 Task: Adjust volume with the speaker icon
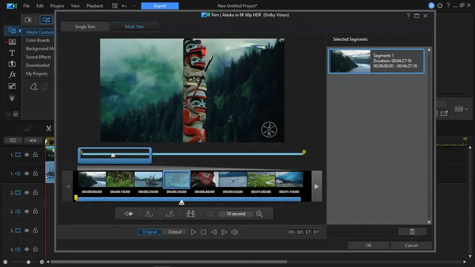coord(235,232)
